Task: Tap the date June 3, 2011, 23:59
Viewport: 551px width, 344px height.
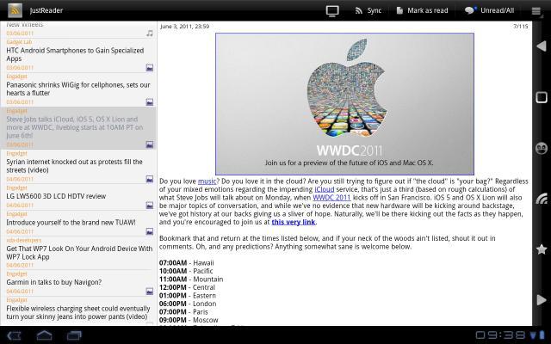Action: click(185, 27)
